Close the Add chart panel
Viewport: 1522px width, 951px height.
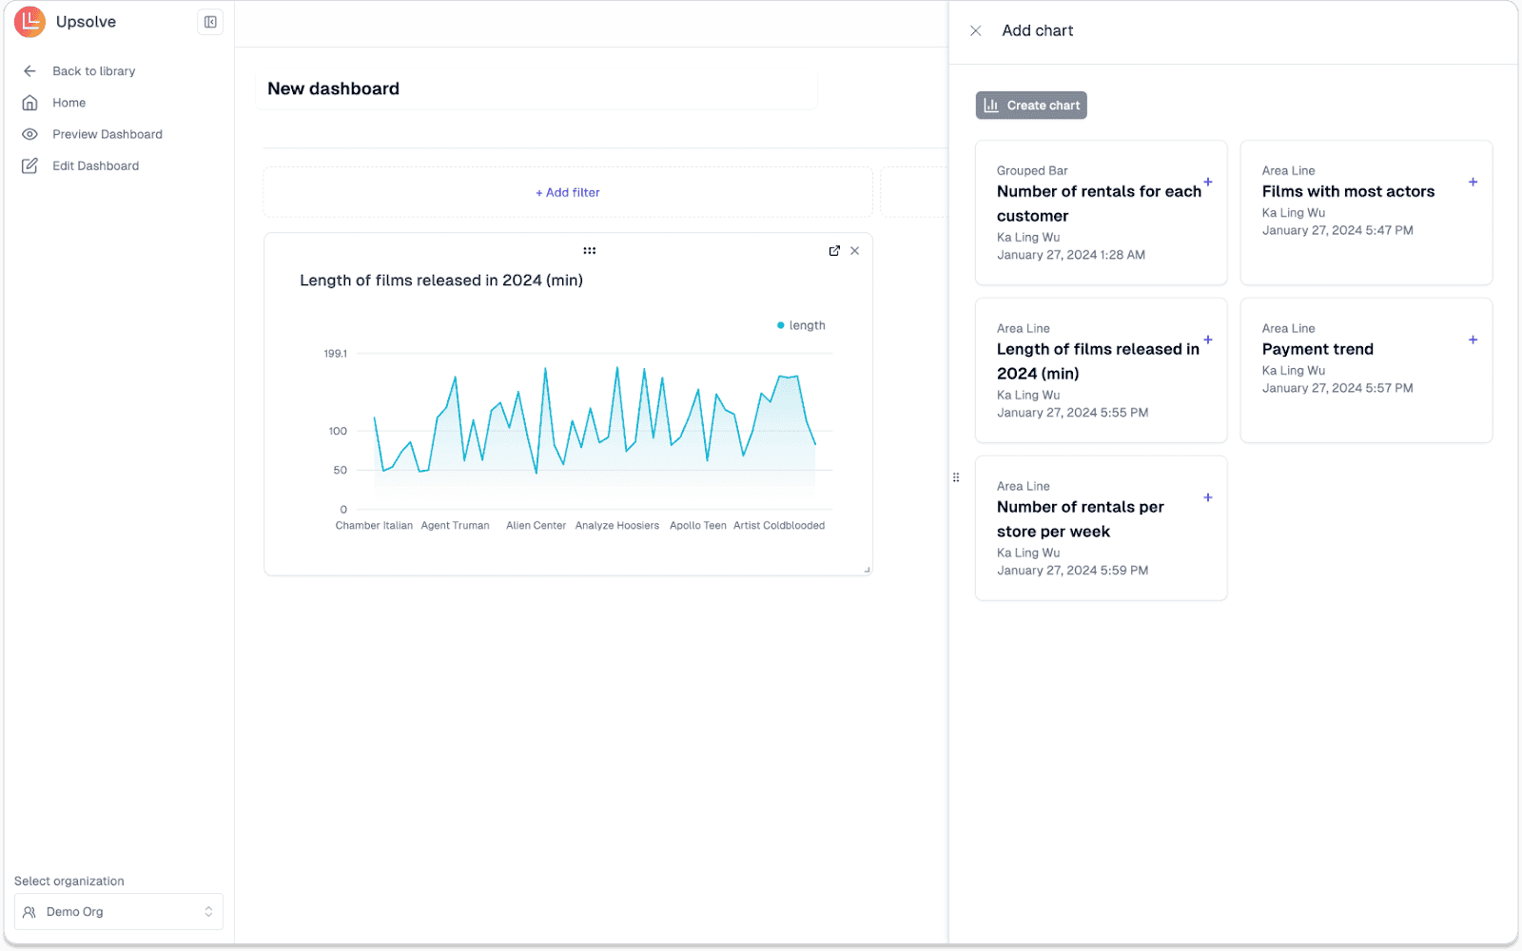pos(975,30)
